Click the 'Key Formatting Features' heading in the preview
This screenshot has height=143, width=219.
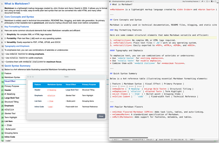(17, 27)
